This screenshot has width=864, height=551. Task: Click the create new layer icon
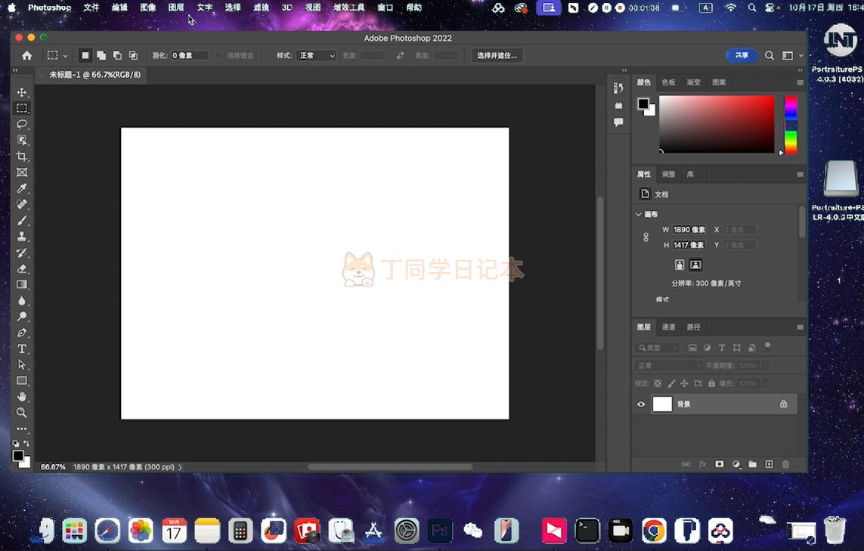click(769, 464)
